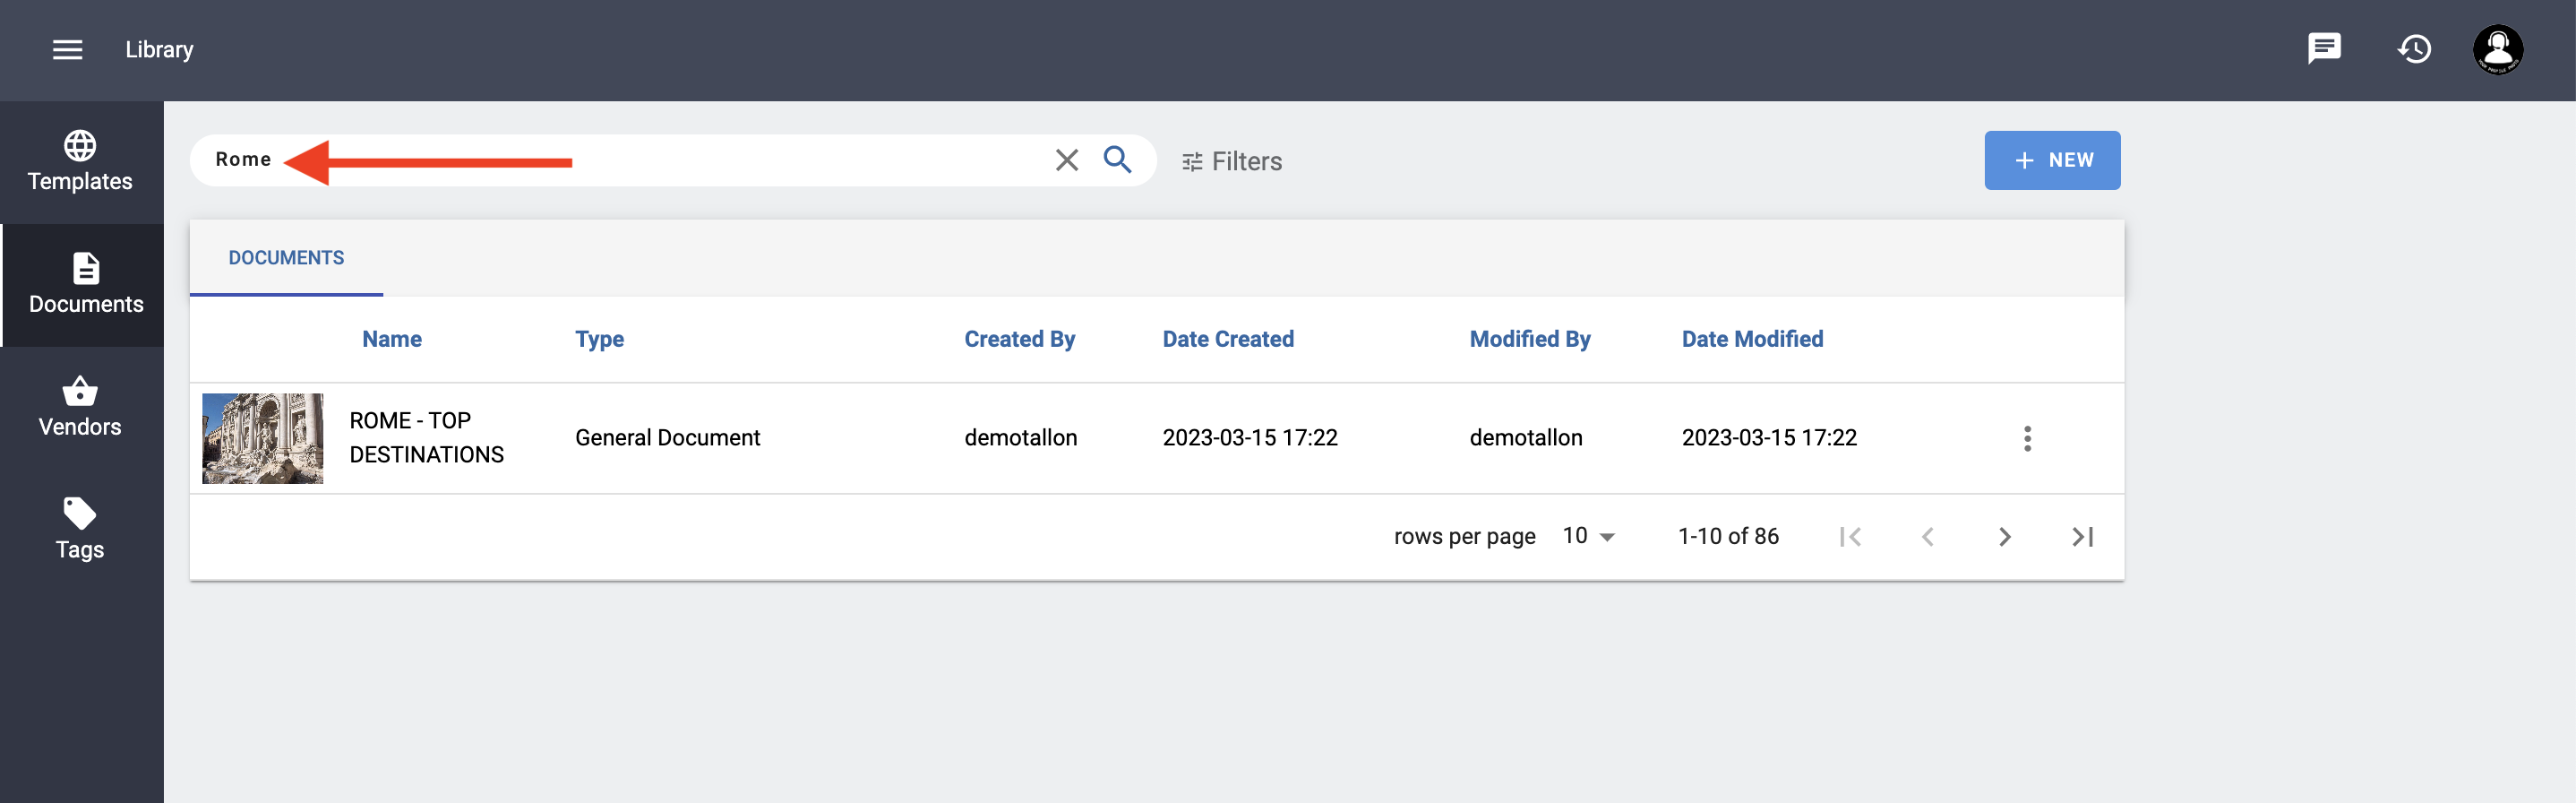Open the hamburger navigation menu

coord(67,49)
